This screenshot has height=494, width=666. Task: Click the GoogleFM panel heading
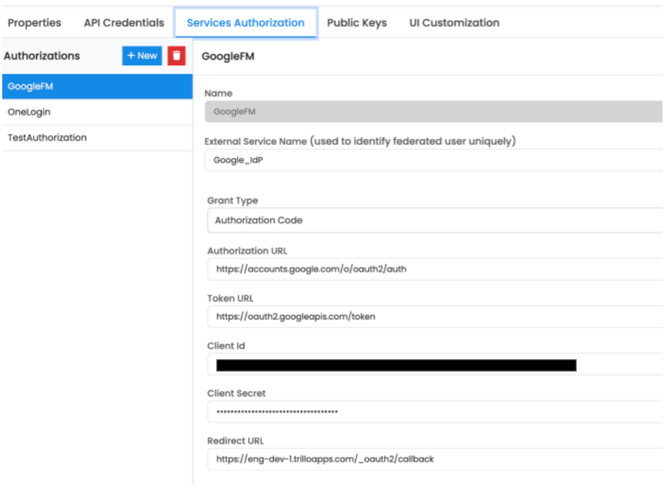click(228, 56)
